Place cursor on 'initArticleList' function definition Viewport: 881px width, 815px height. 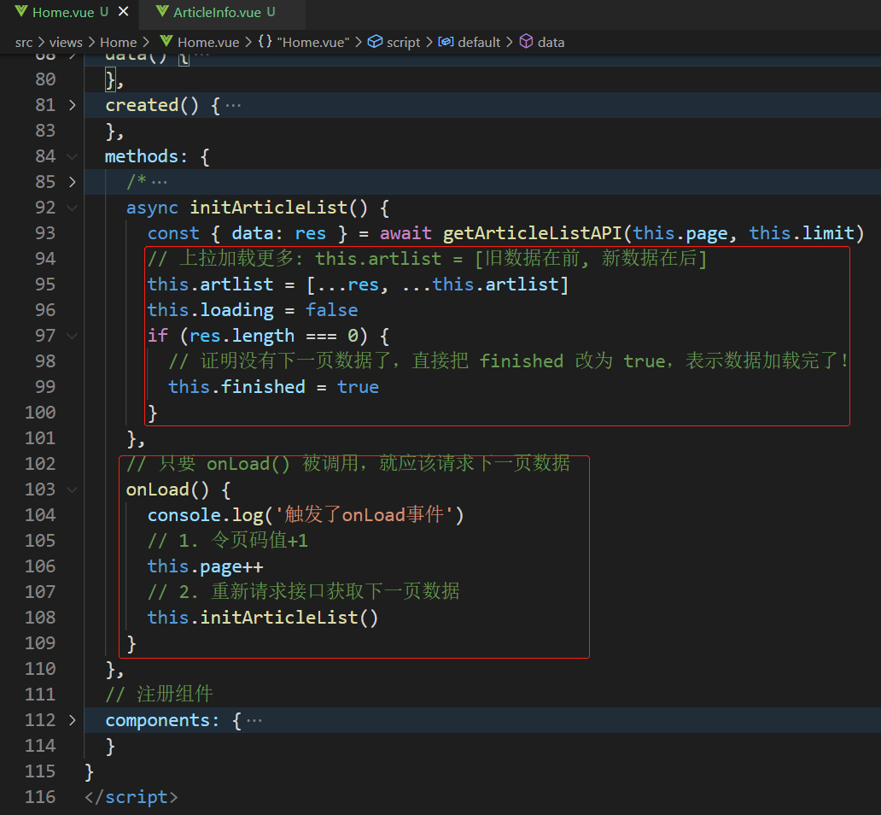pos(269,208)
